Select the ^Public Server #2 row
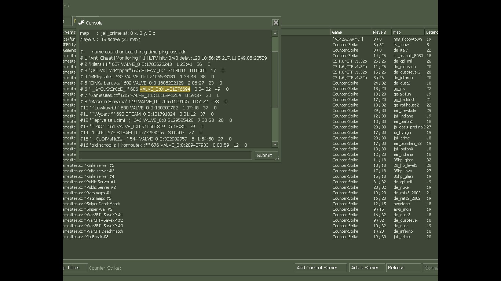The width and height of the screenshot is (501, 281). [x=250, y=187]
